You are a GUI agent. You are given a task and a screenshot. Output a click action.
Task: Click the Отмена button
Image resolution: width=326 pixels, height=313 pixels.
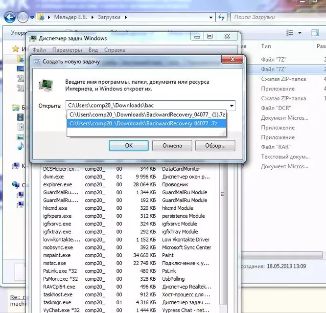172,146
